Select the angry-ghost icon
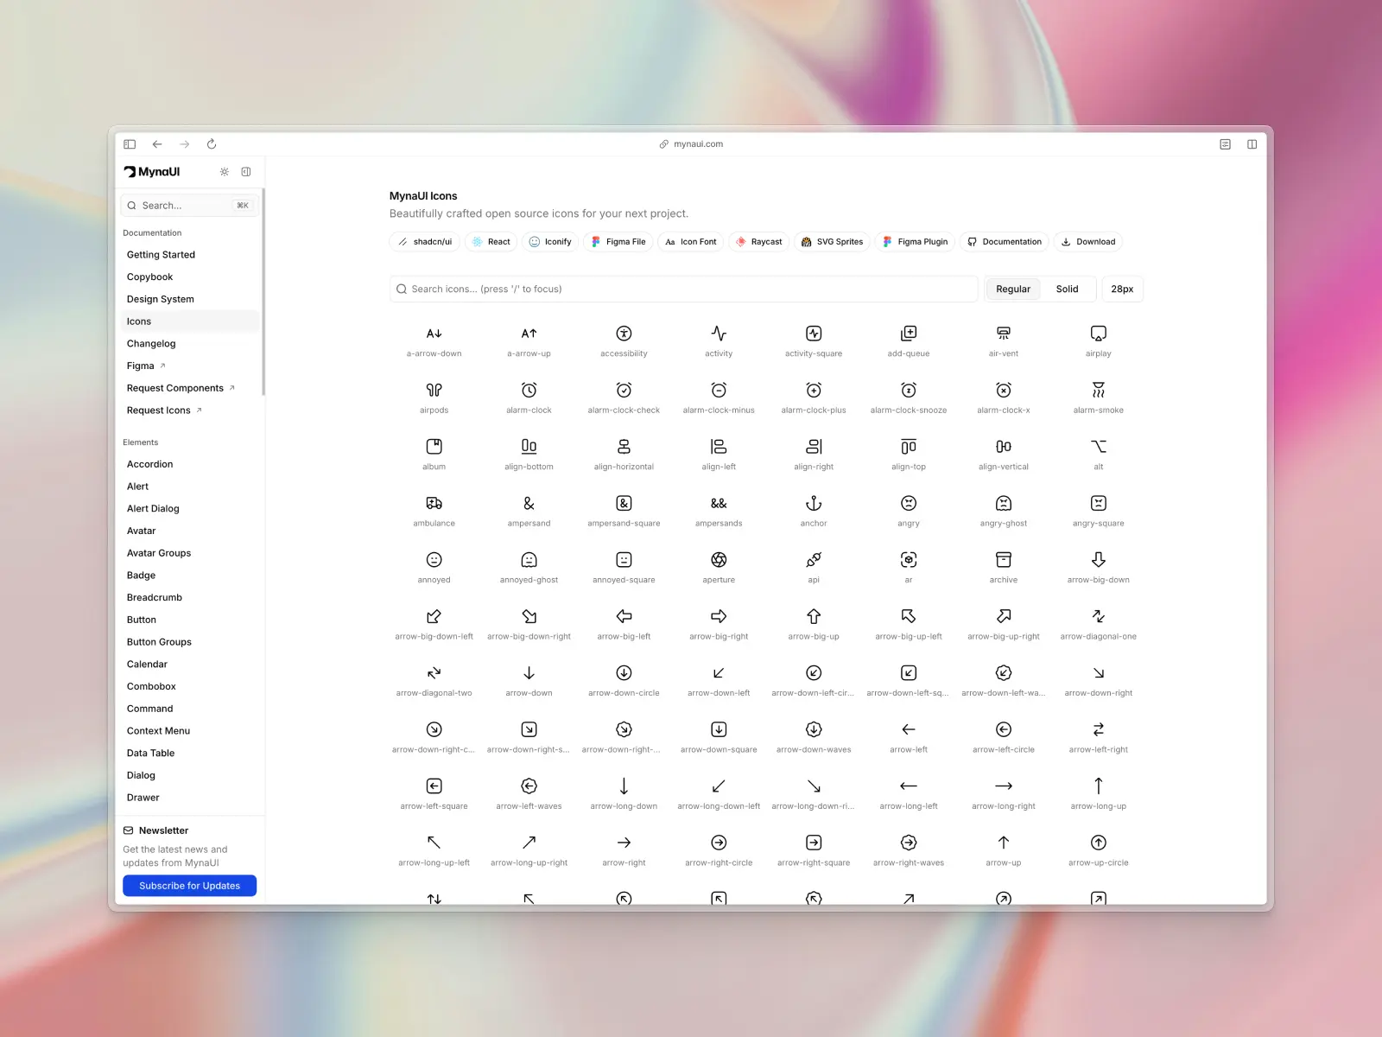 pos(1004,503)
